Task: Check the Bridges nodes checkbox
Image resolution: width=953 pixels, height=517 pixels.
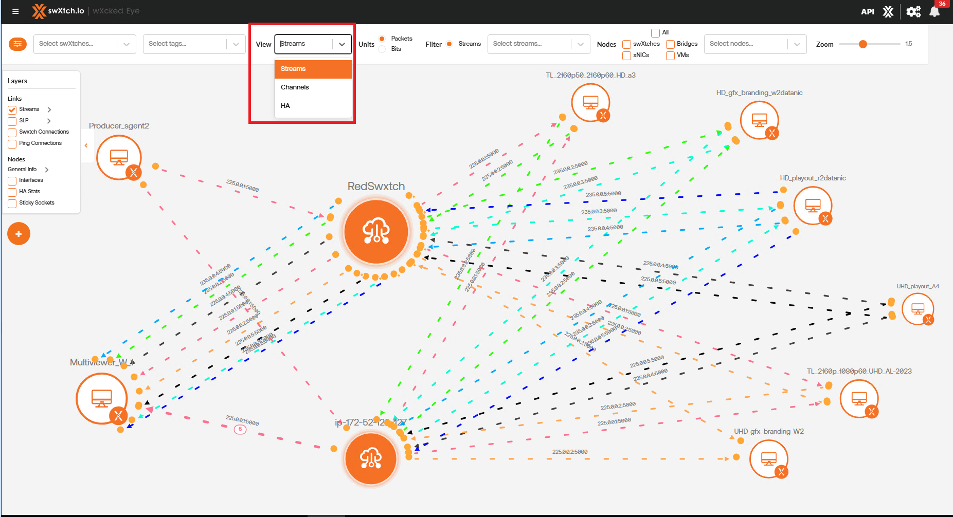Action: [x=670, y=44]
